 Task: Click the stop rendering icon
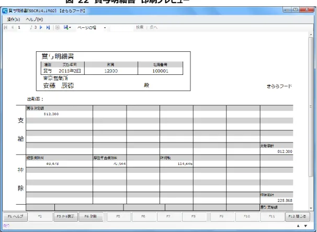pos(58,28)
